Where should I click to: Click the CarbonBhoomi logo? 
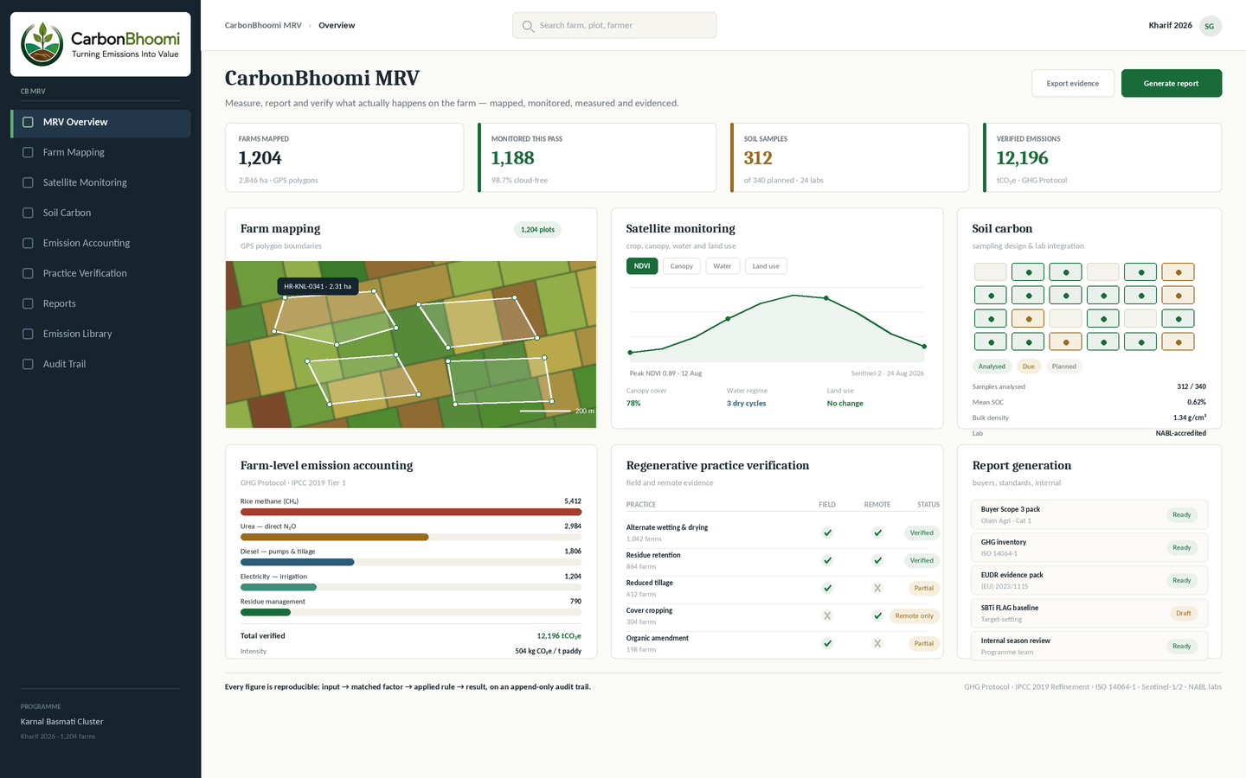click(100, 44)
